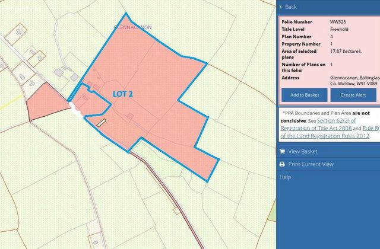
Task: Go back using the Back label
Action: (x=291, y=7)
